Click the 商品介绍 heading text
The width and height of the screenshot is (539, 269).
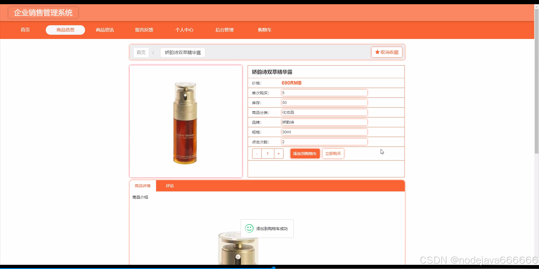140,197
